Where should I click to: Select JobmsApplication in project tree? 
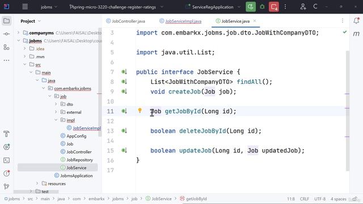73,176
